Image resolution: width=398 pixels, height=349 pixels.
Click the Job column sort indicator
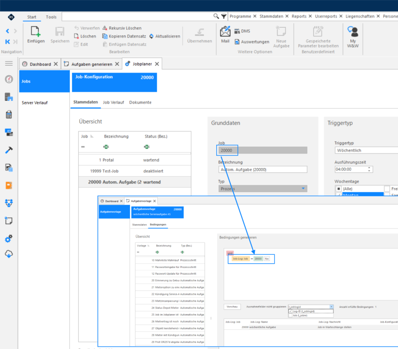point(92,136)
